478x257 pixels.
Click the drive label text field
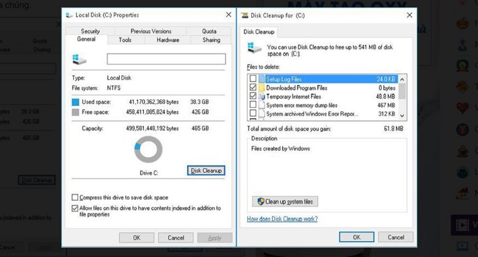click(x=166, y=59)
